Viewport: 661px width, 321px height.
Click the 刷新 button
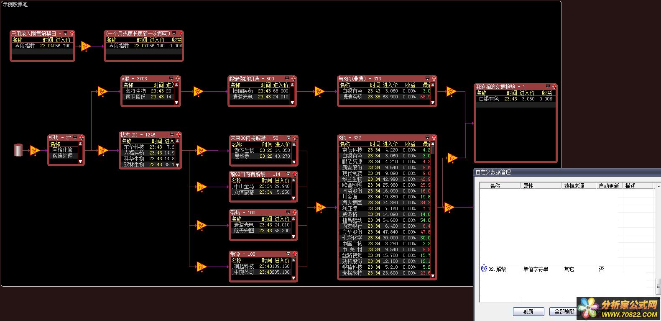tap(528, 311)
